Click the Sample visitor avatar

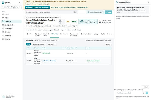coord(4,97)
